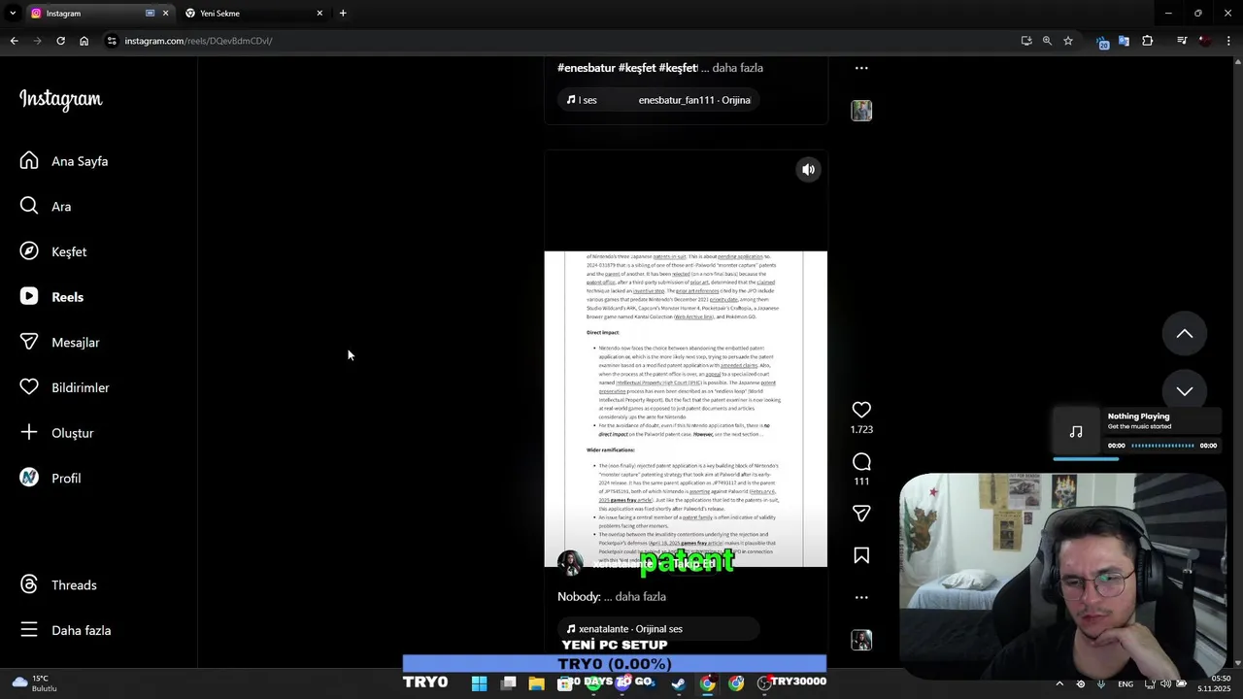Open the Chrome three-dot menu
This screenshot has width=1243, height=699.
click(x=1228, y=41)
